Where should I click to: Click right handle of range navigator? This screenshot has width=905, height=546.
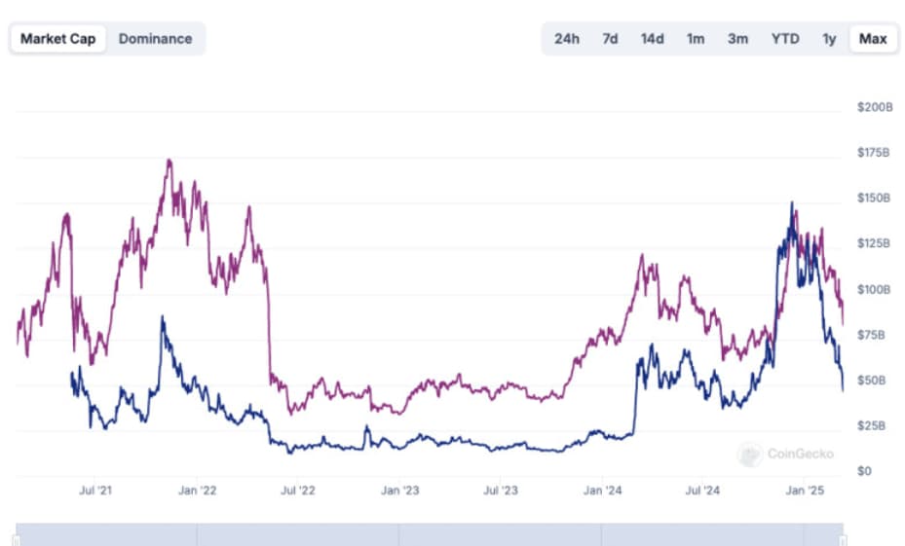843,538
